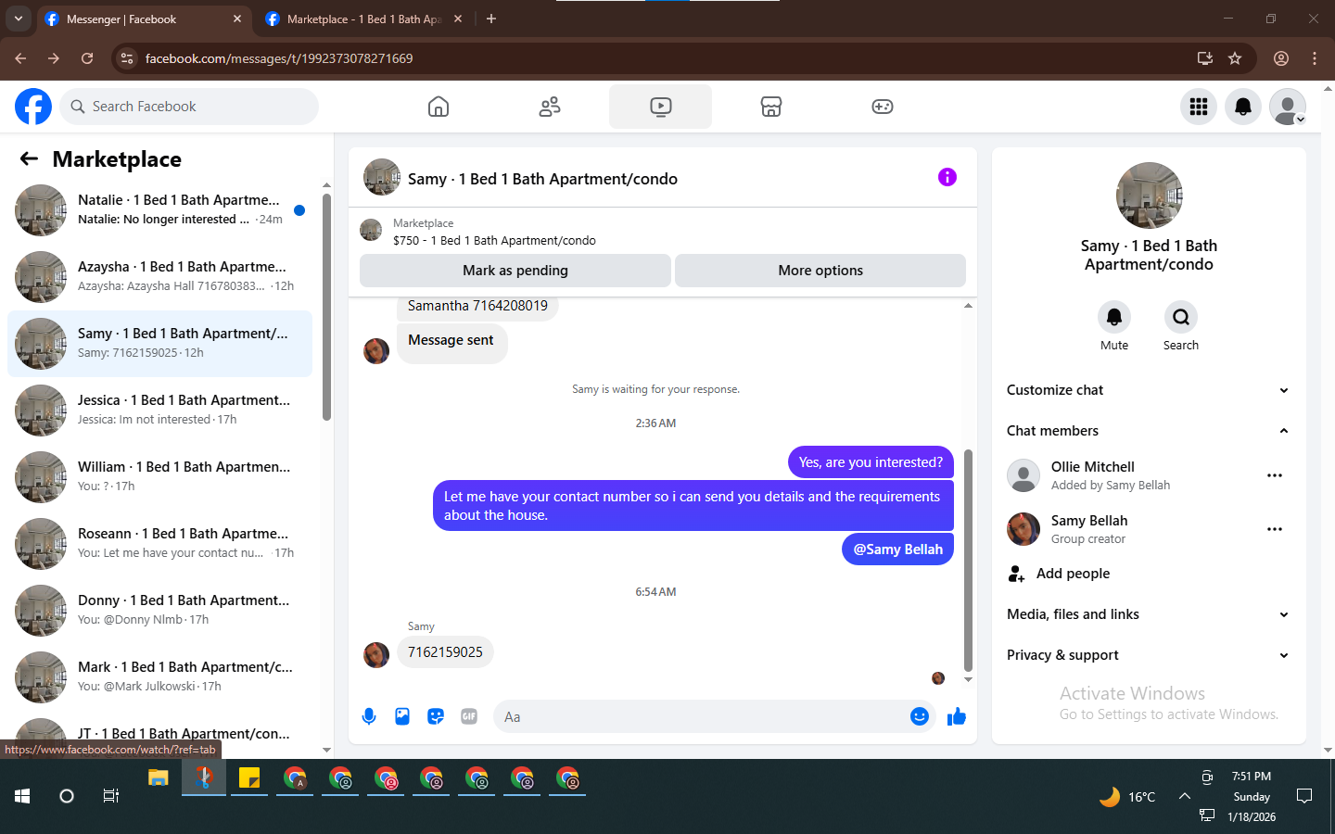Open the tab search dropdown arrow
Image resolution: width=1335 pixels, height=834 pixels.
pyautogui.click(x=18, y=19)
